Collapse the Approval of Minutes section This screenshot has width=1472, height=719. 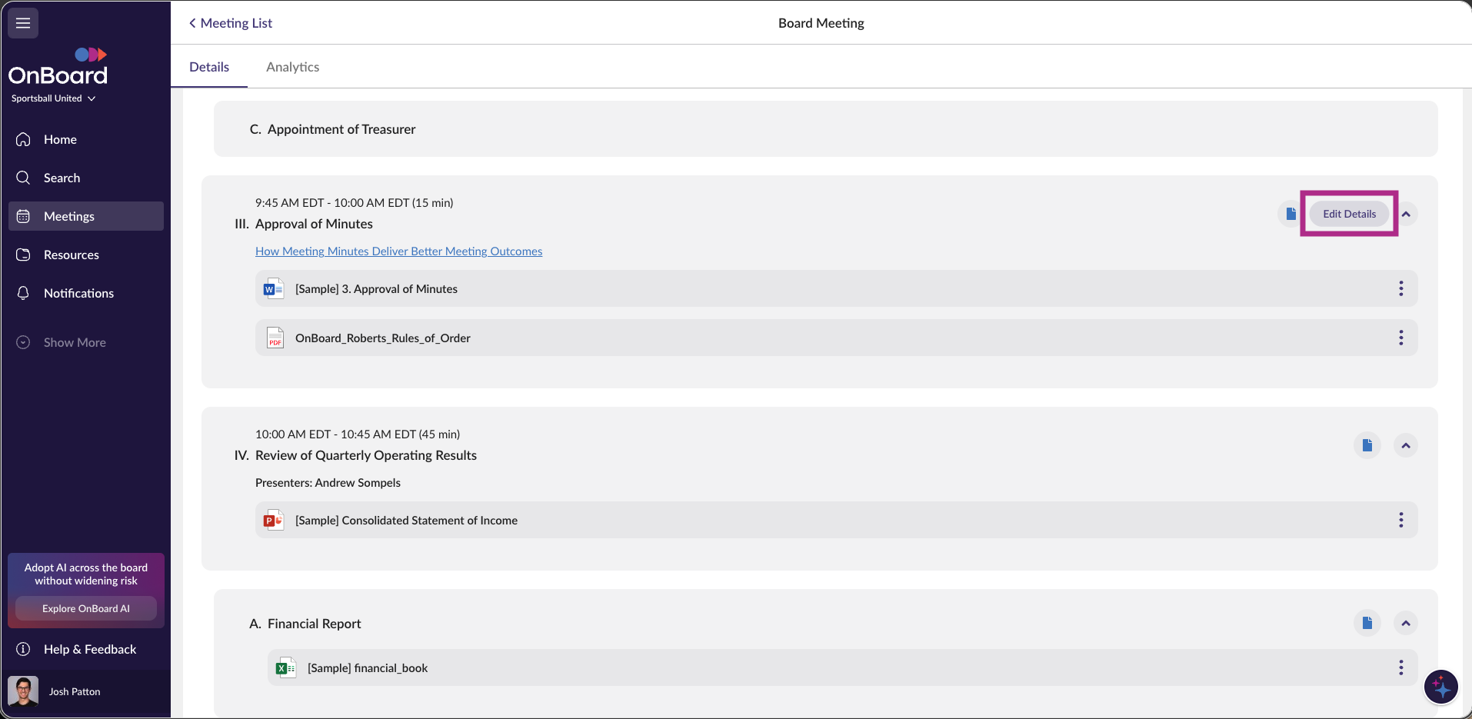[1406, 214]
